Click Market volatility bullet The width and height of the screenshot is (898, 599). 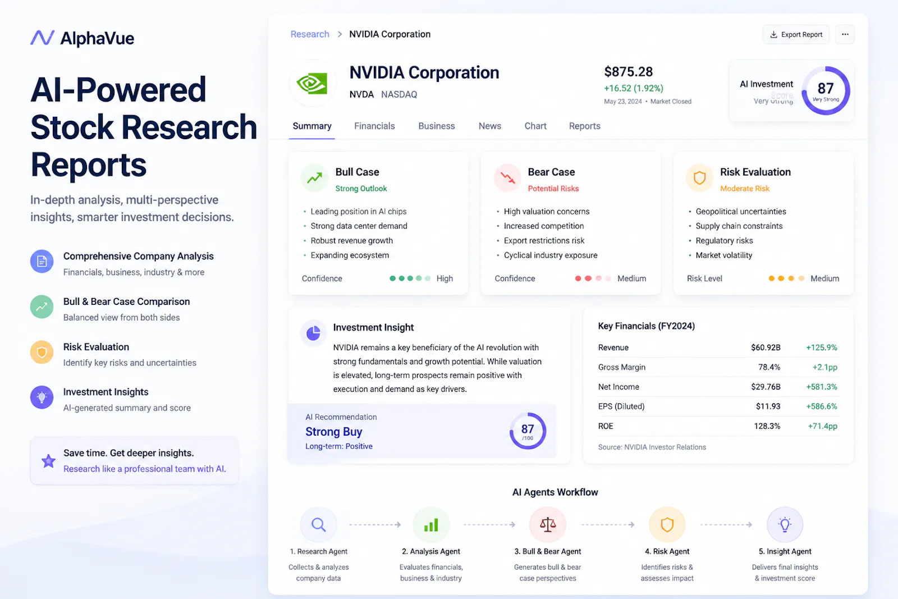[724, 255]
